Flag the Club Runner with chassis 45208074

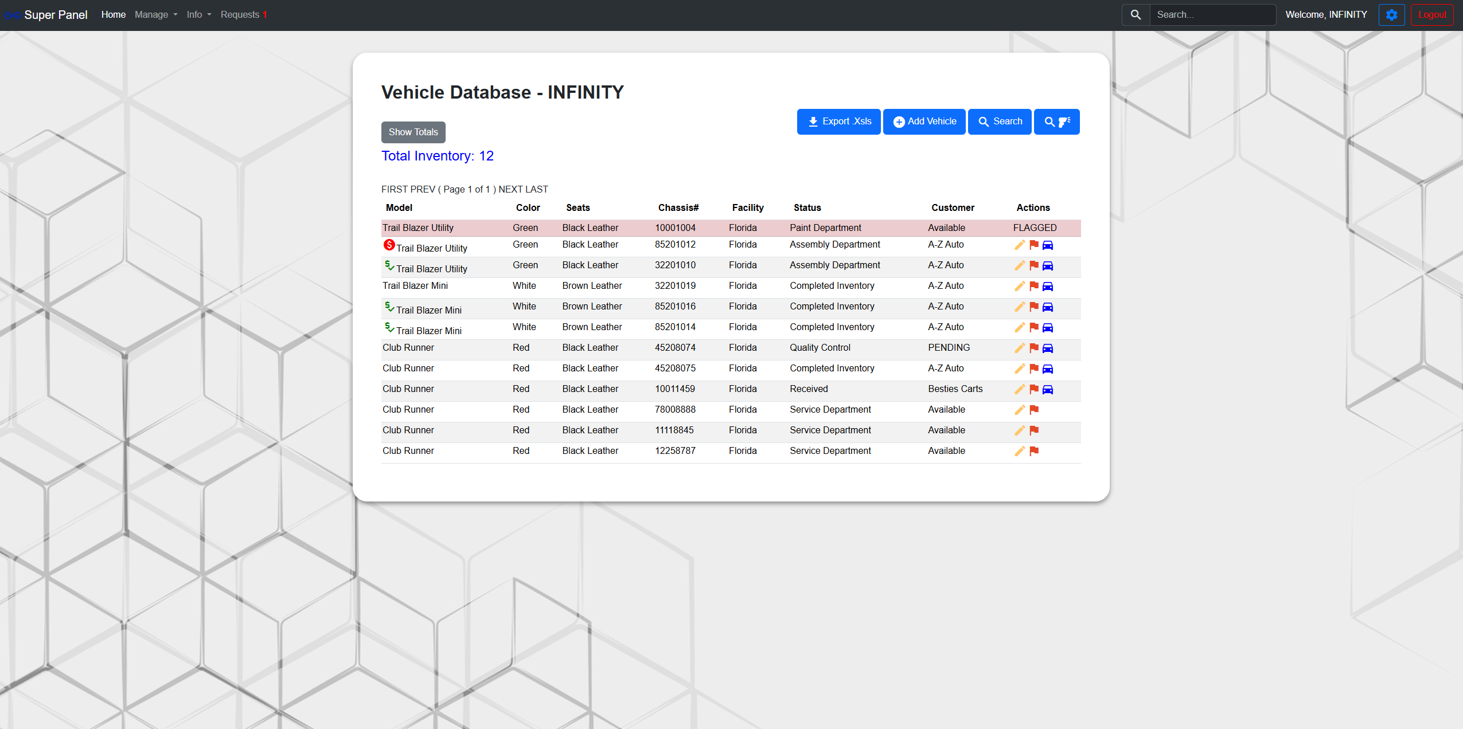tap(1034, 348)
